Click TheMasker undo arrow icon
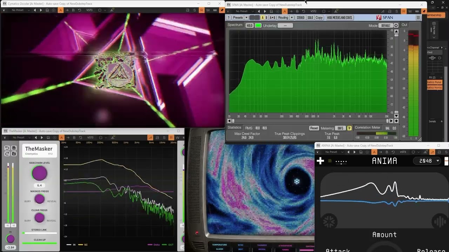449x252 pixels. pos(7,148)
